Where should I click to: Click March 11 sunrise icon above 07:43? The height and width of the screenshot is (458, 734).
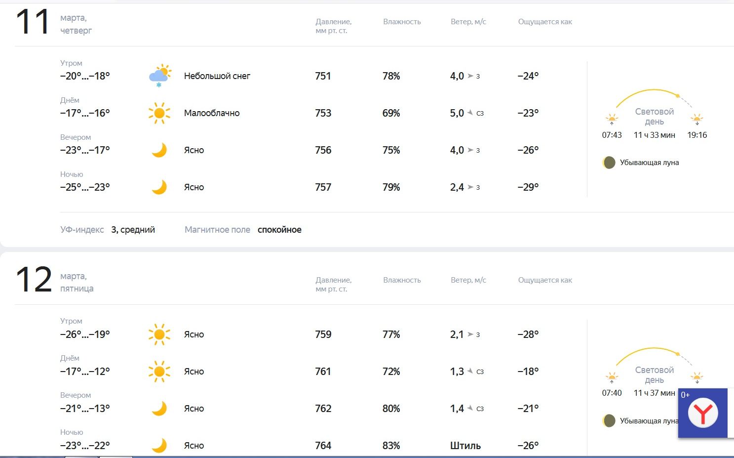click(x=612, y=119)
